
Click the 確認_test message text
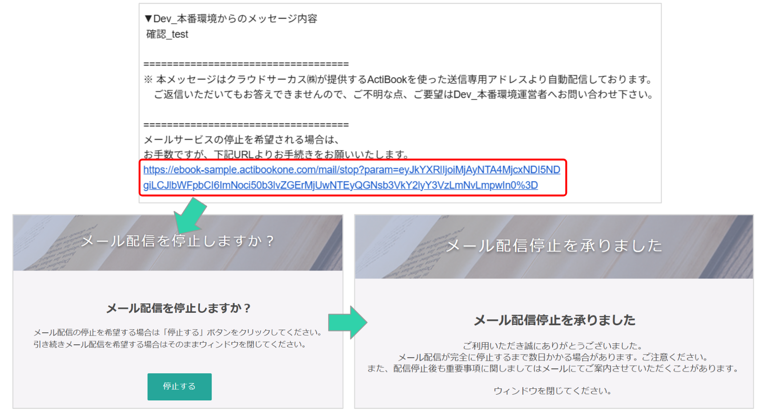tap(167, 34)
